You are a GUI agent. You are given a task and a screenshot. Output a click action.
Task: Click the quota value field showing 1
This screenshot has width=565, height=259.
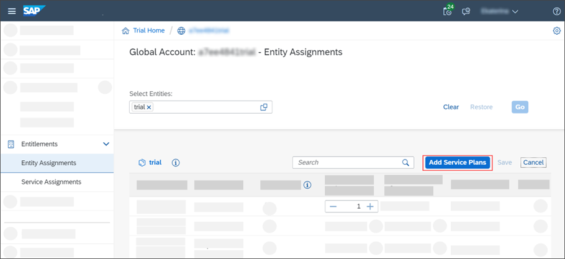click(x=351, y=206)
